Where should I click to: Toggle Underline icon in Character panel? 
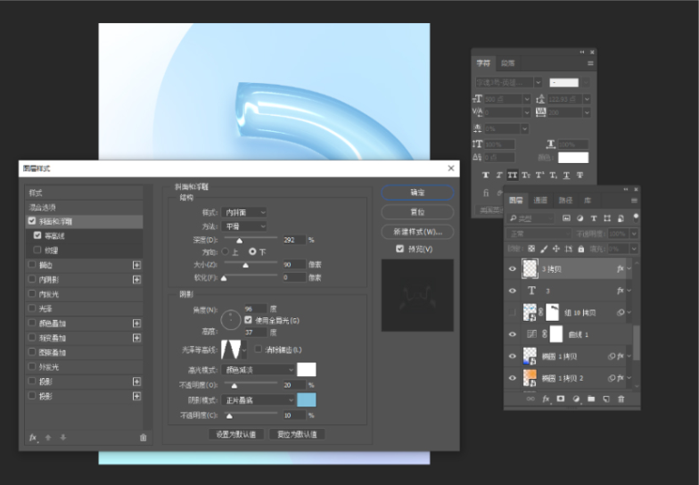566,175
